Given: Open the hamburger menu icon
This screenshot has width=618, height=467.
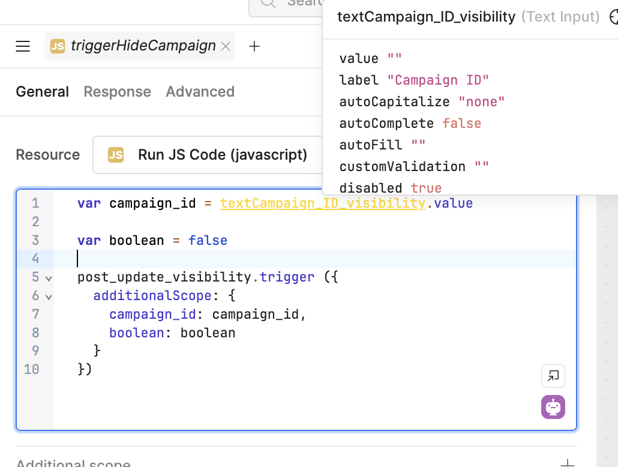Looking at the screenshot, I should [23, 46].
